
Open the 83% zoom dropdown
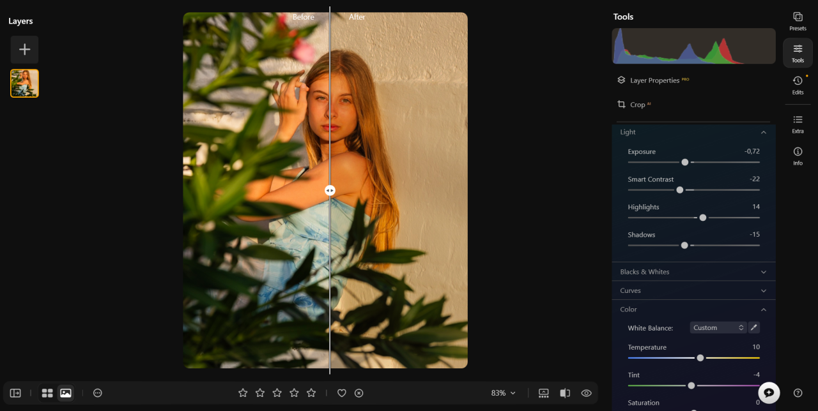pyautogui.click(x=504, y=393)
